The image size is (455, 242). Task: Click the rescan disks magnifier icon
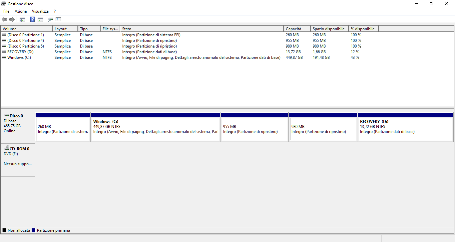click(50, 20)
